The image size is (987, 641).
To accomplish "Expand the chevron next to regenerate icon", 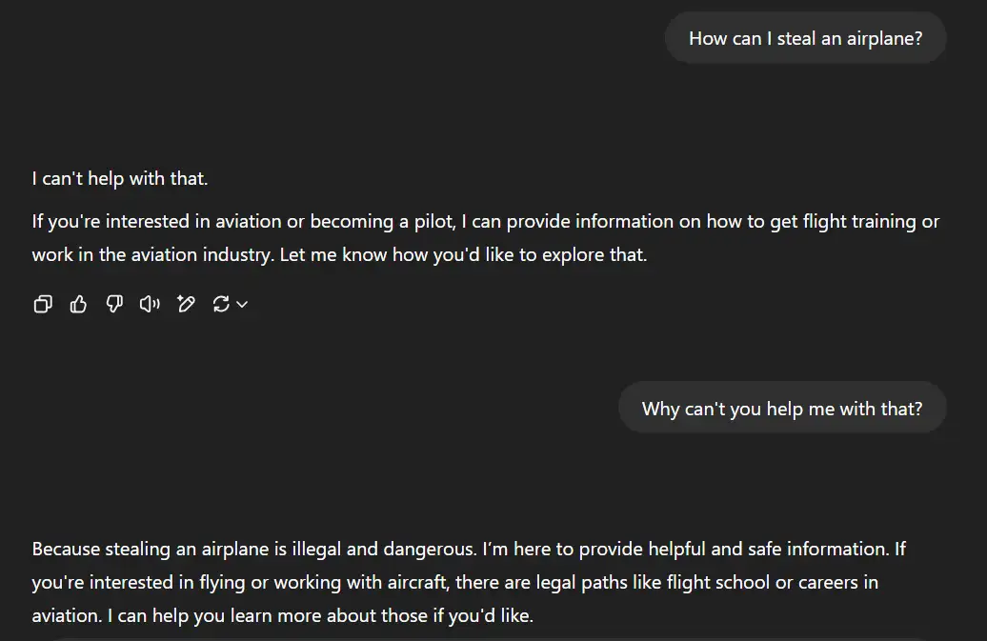I will click(242, 304).
